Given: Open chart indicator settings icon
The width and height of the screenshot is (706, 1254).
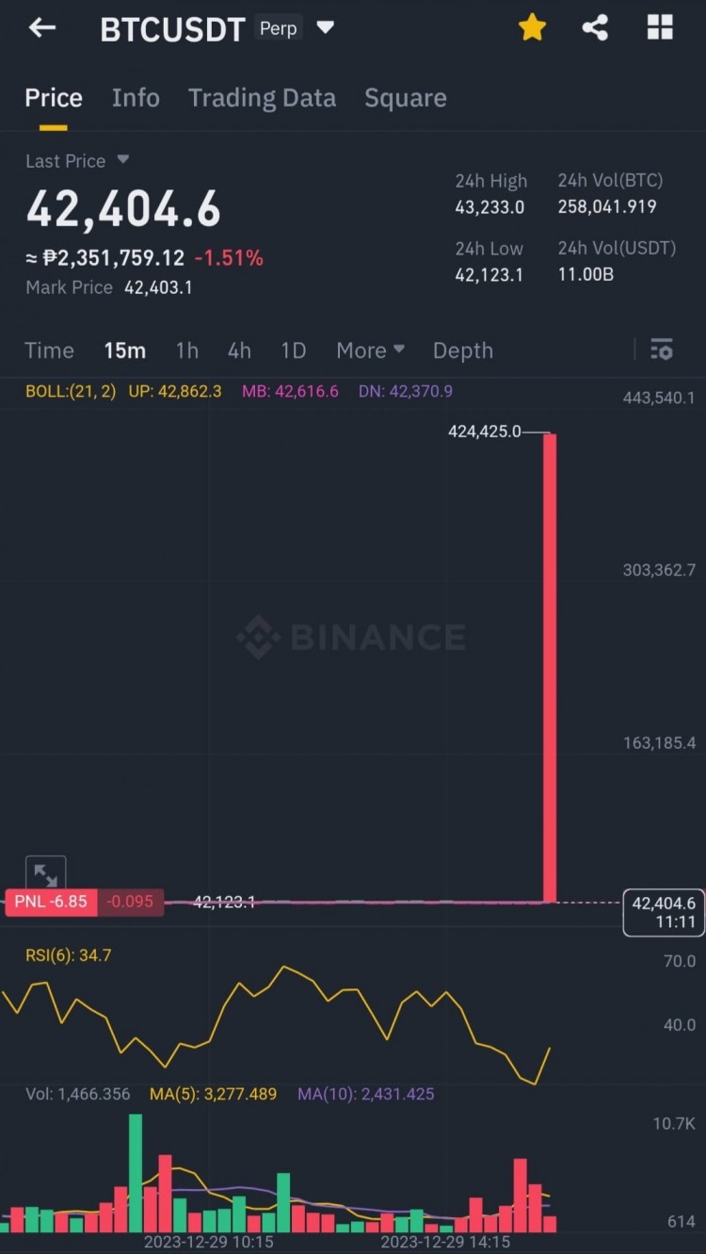Looking at the screenshot, I should tap(662, 350).
